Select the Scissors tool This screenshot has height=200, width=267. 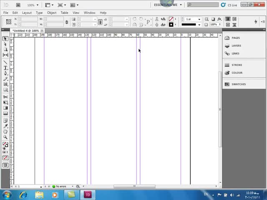point(5,97)
